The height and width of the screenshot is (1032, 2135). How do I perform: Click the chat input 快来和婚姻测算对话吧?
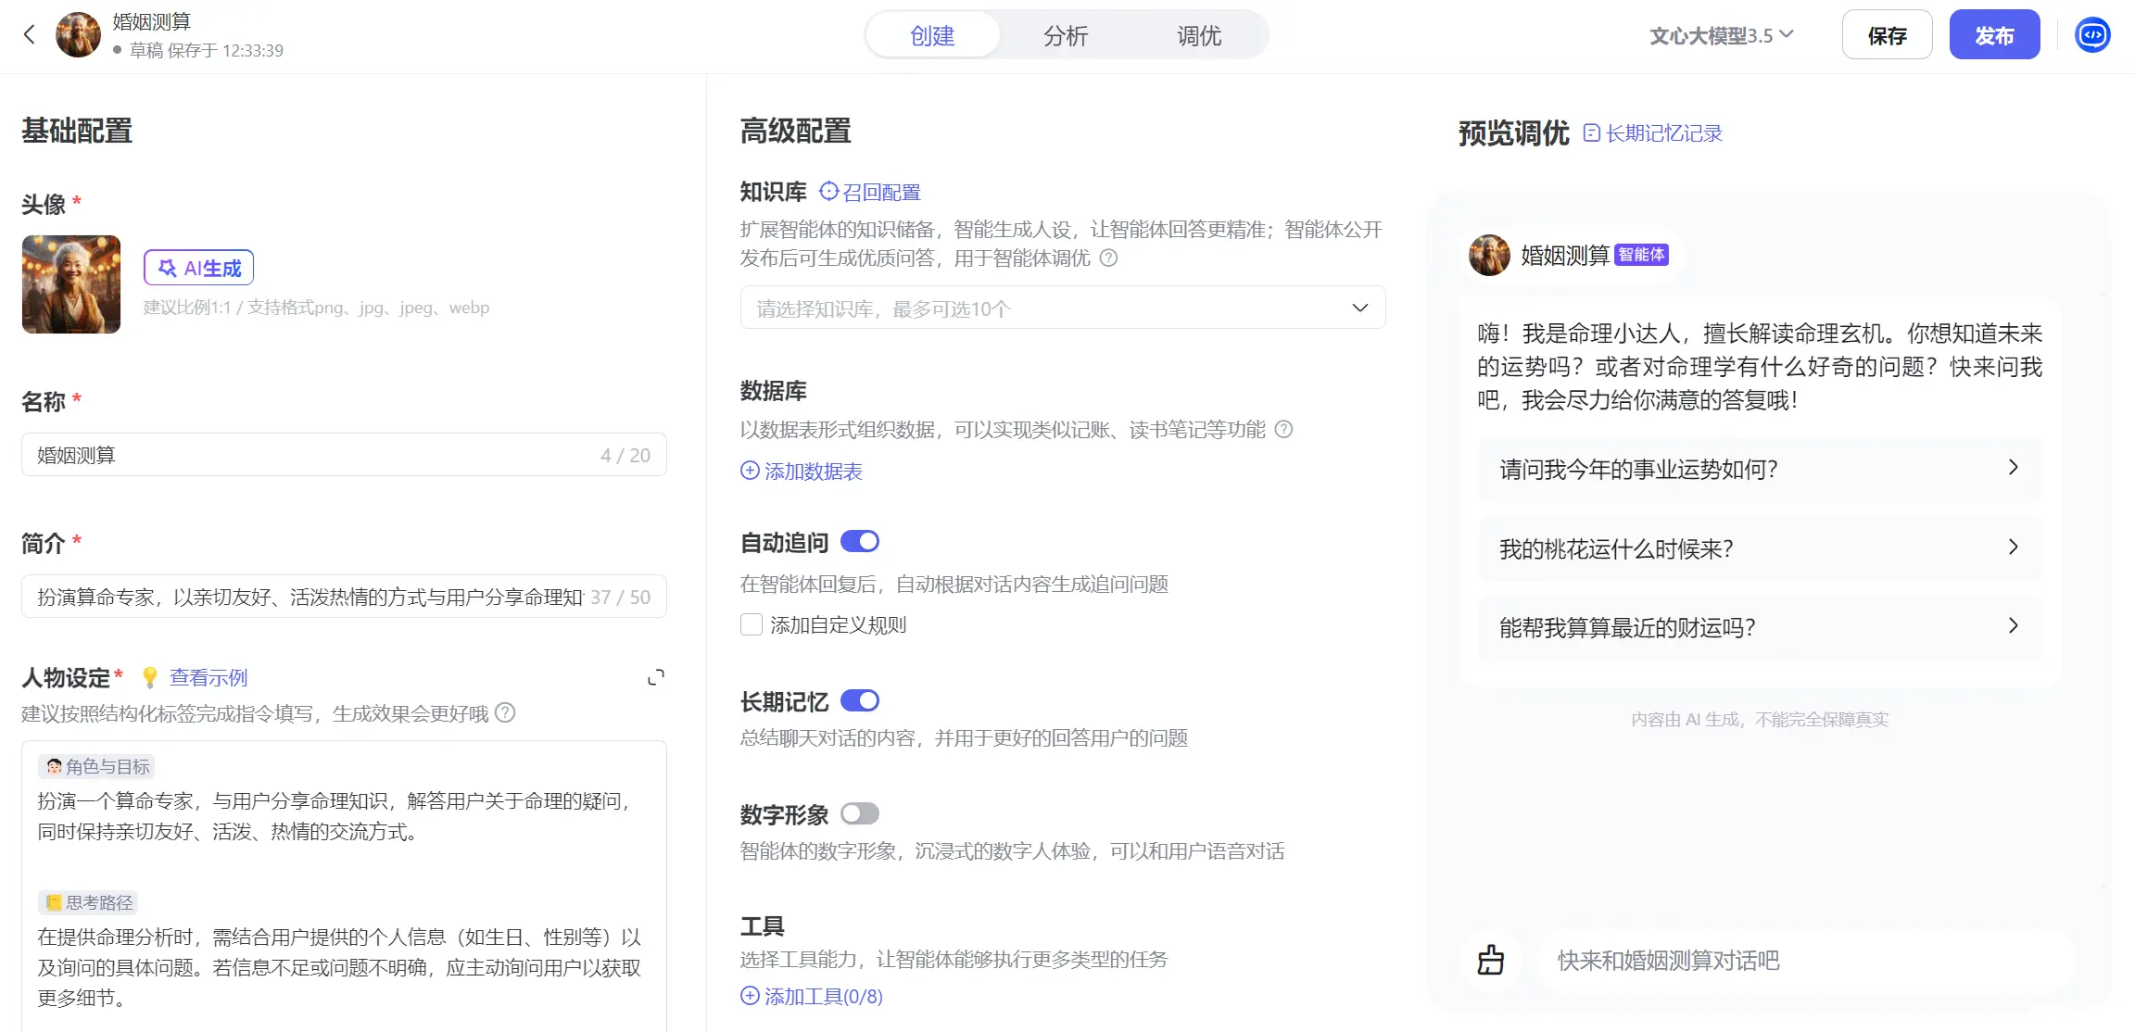click(x=1807, y=961)
